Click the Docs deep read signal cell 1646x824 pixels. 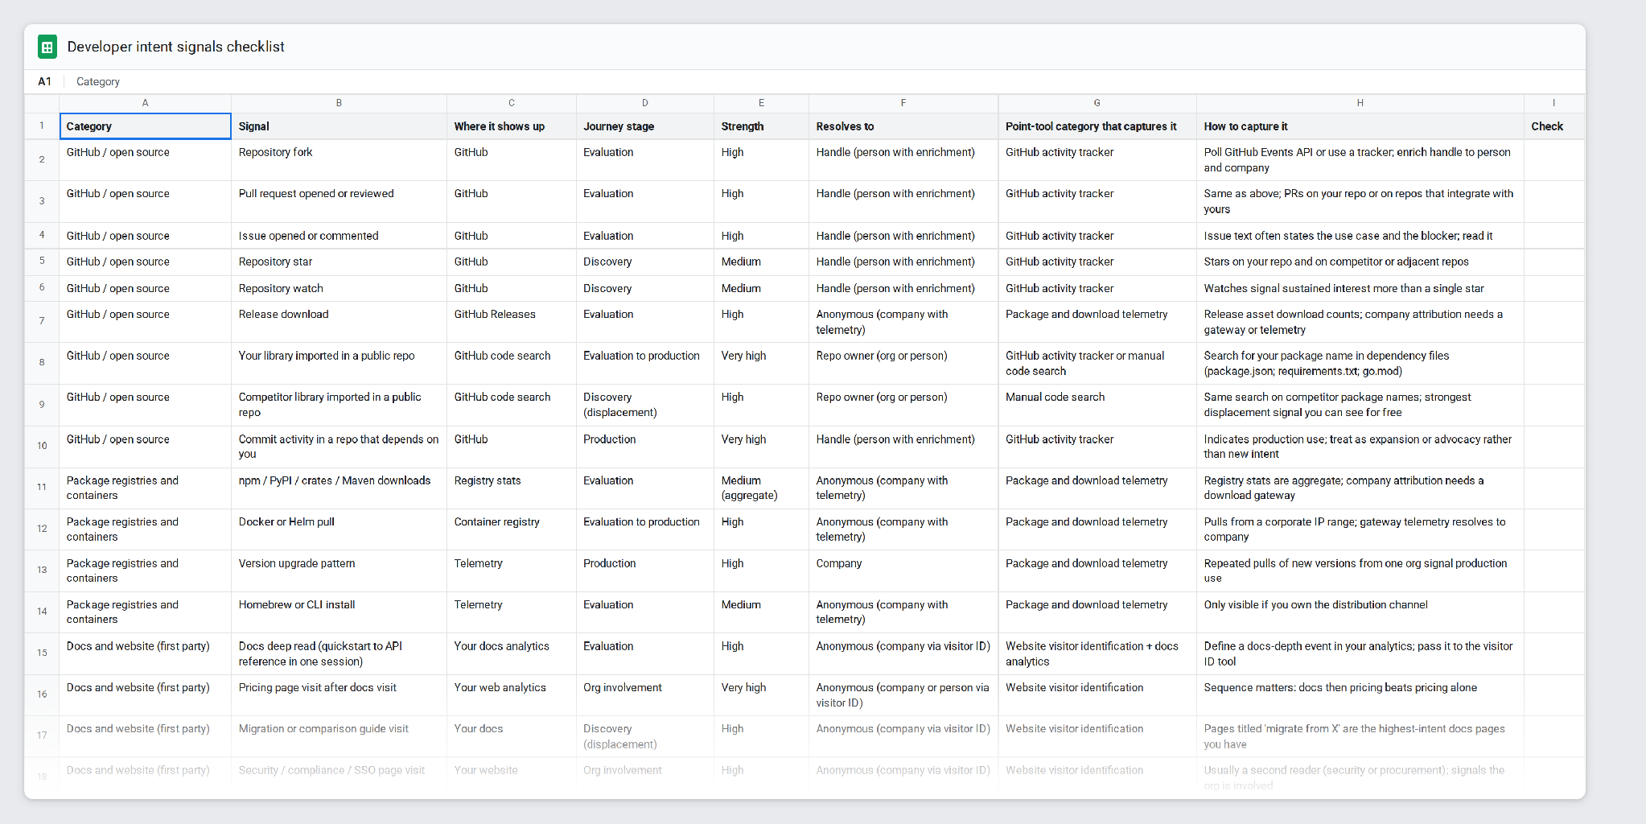339,653
